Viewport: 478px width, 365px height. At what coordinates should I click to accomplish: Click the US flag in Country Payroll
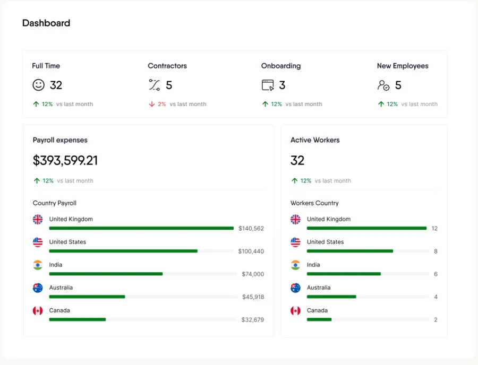(38, 242)
